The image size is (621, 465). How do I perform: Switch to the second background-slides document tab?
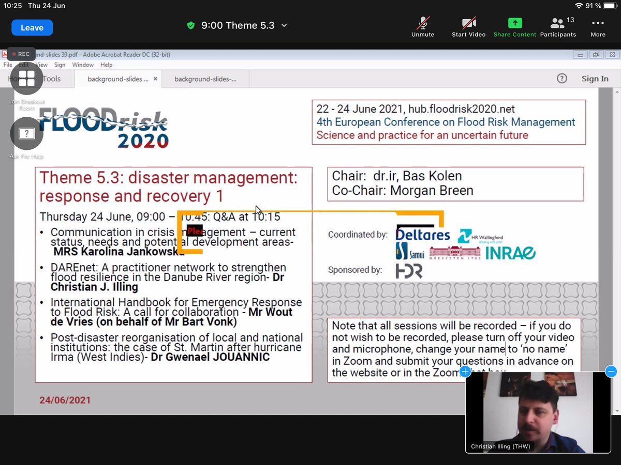click(x=204, y=79)
